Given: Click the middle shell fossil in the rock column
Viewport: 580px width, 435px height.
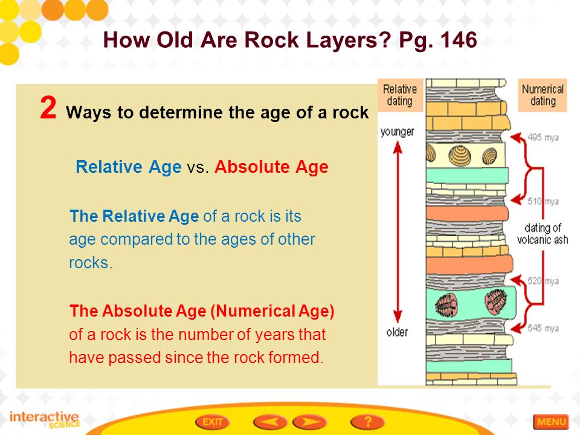Looking at the screenshot, I should click(x=460, y=155).
